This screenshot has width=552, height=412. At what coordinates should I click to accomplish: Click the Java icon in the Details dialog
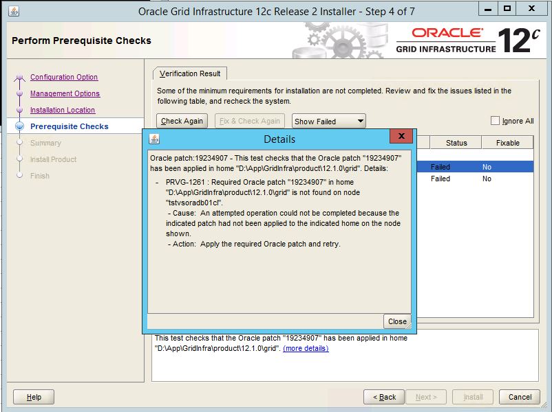pos(155,139)
